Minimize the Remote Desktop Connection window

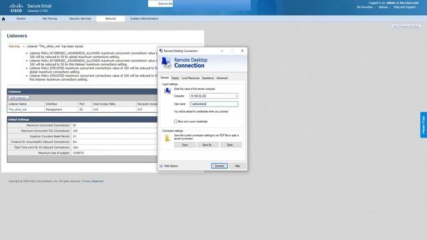coord(222,51)
